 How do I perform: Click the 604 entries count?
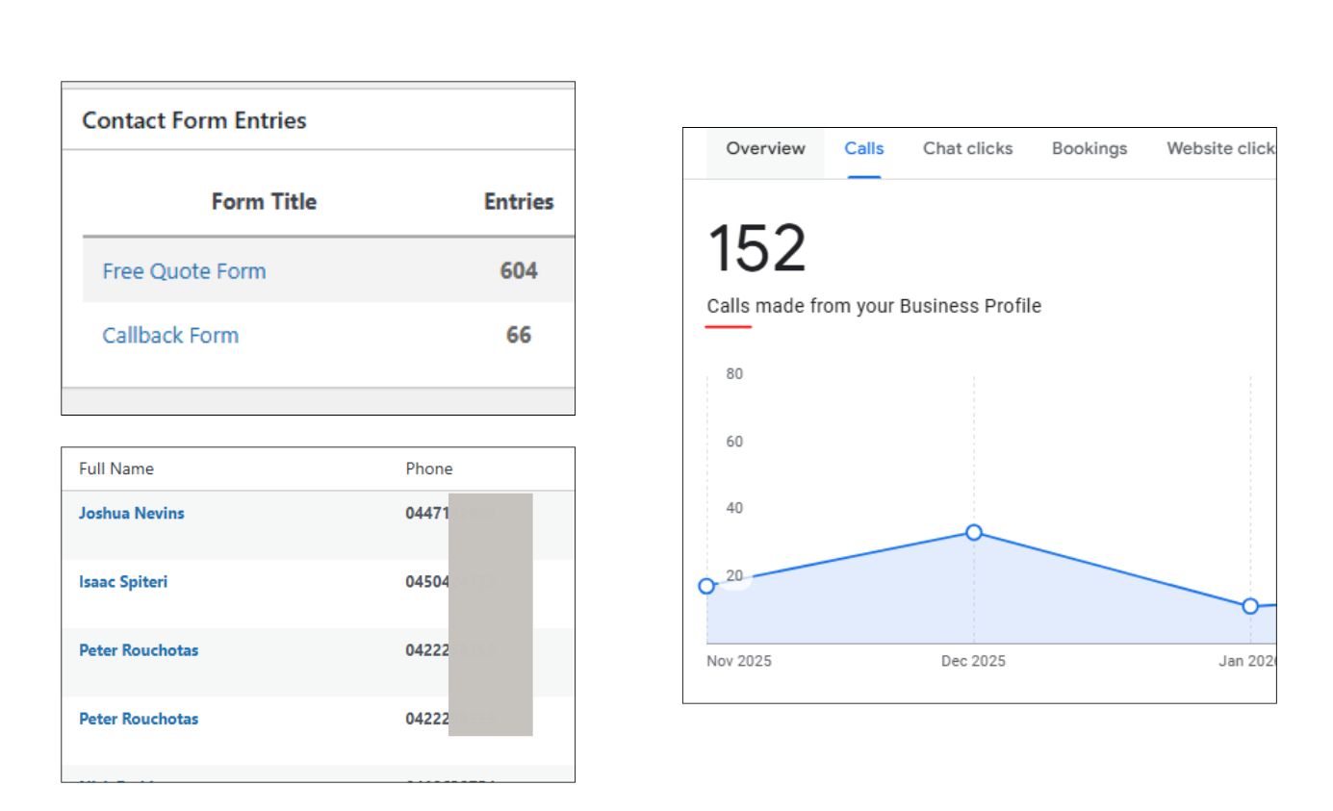tap(518, 271)
